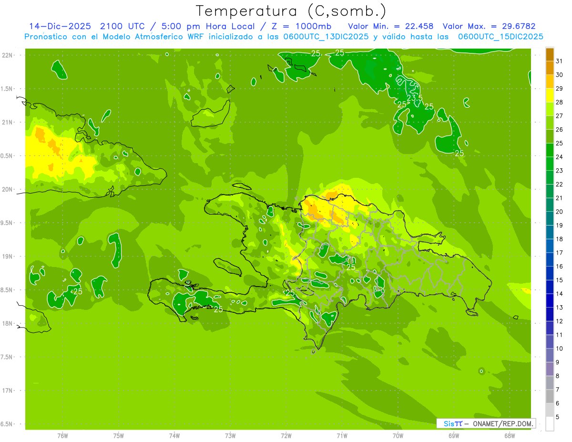Click the "18N" latitude axis label

(8, 324)
